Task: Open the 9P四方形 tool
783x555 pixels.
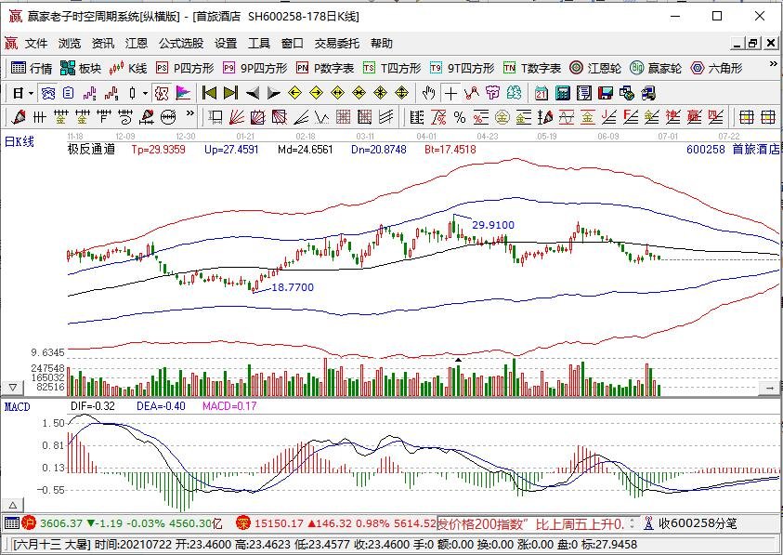Action: pos(255,68)
